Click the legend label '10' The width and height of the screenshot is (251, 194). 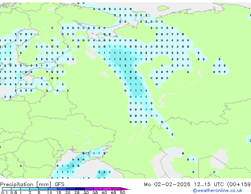point(49,192)
